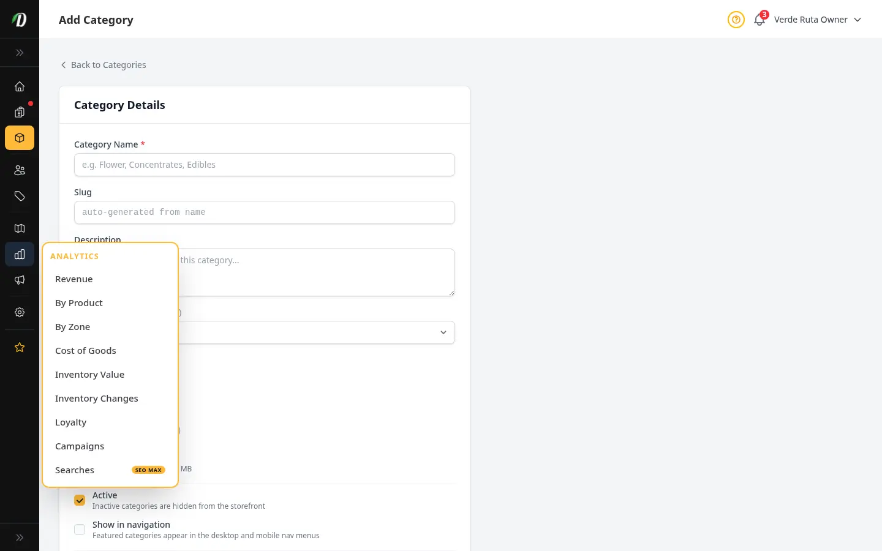Click the green leaf logo icon
The width and height of the screenshot is (882, 551).
[x=20, y=20]
